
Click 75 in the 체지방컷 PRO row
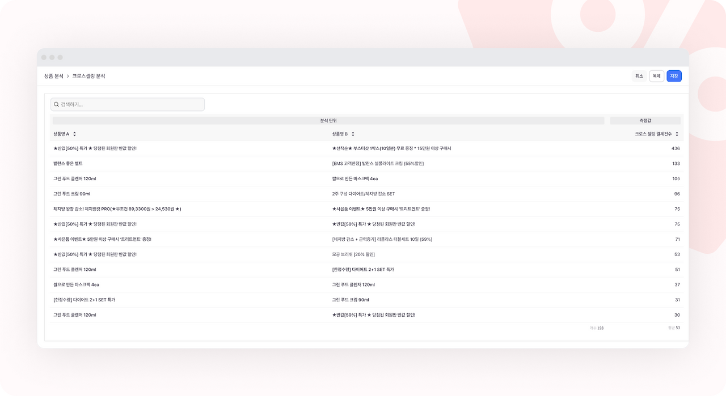coord(677,209)
